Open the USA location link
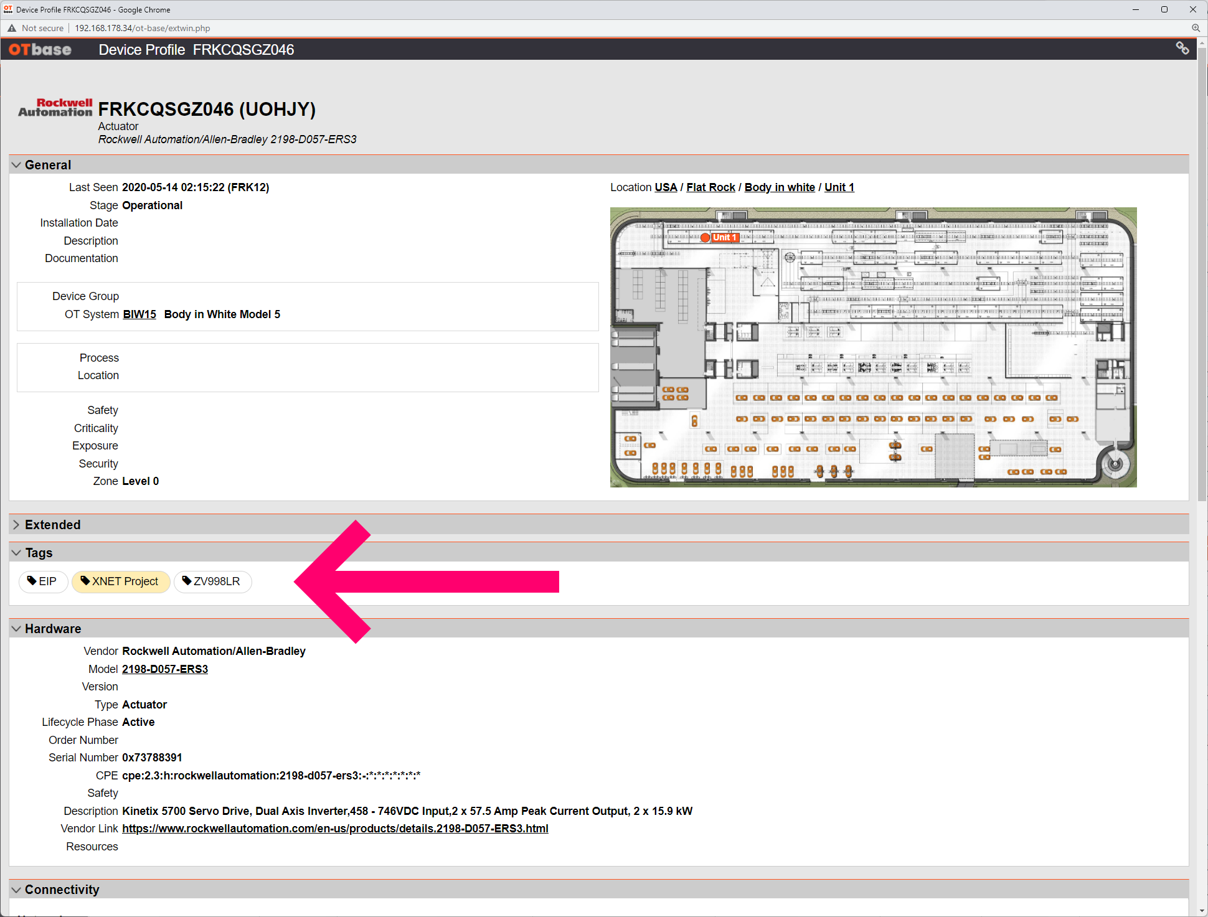This screenshot has width=1208, height=917. point(666,187)
